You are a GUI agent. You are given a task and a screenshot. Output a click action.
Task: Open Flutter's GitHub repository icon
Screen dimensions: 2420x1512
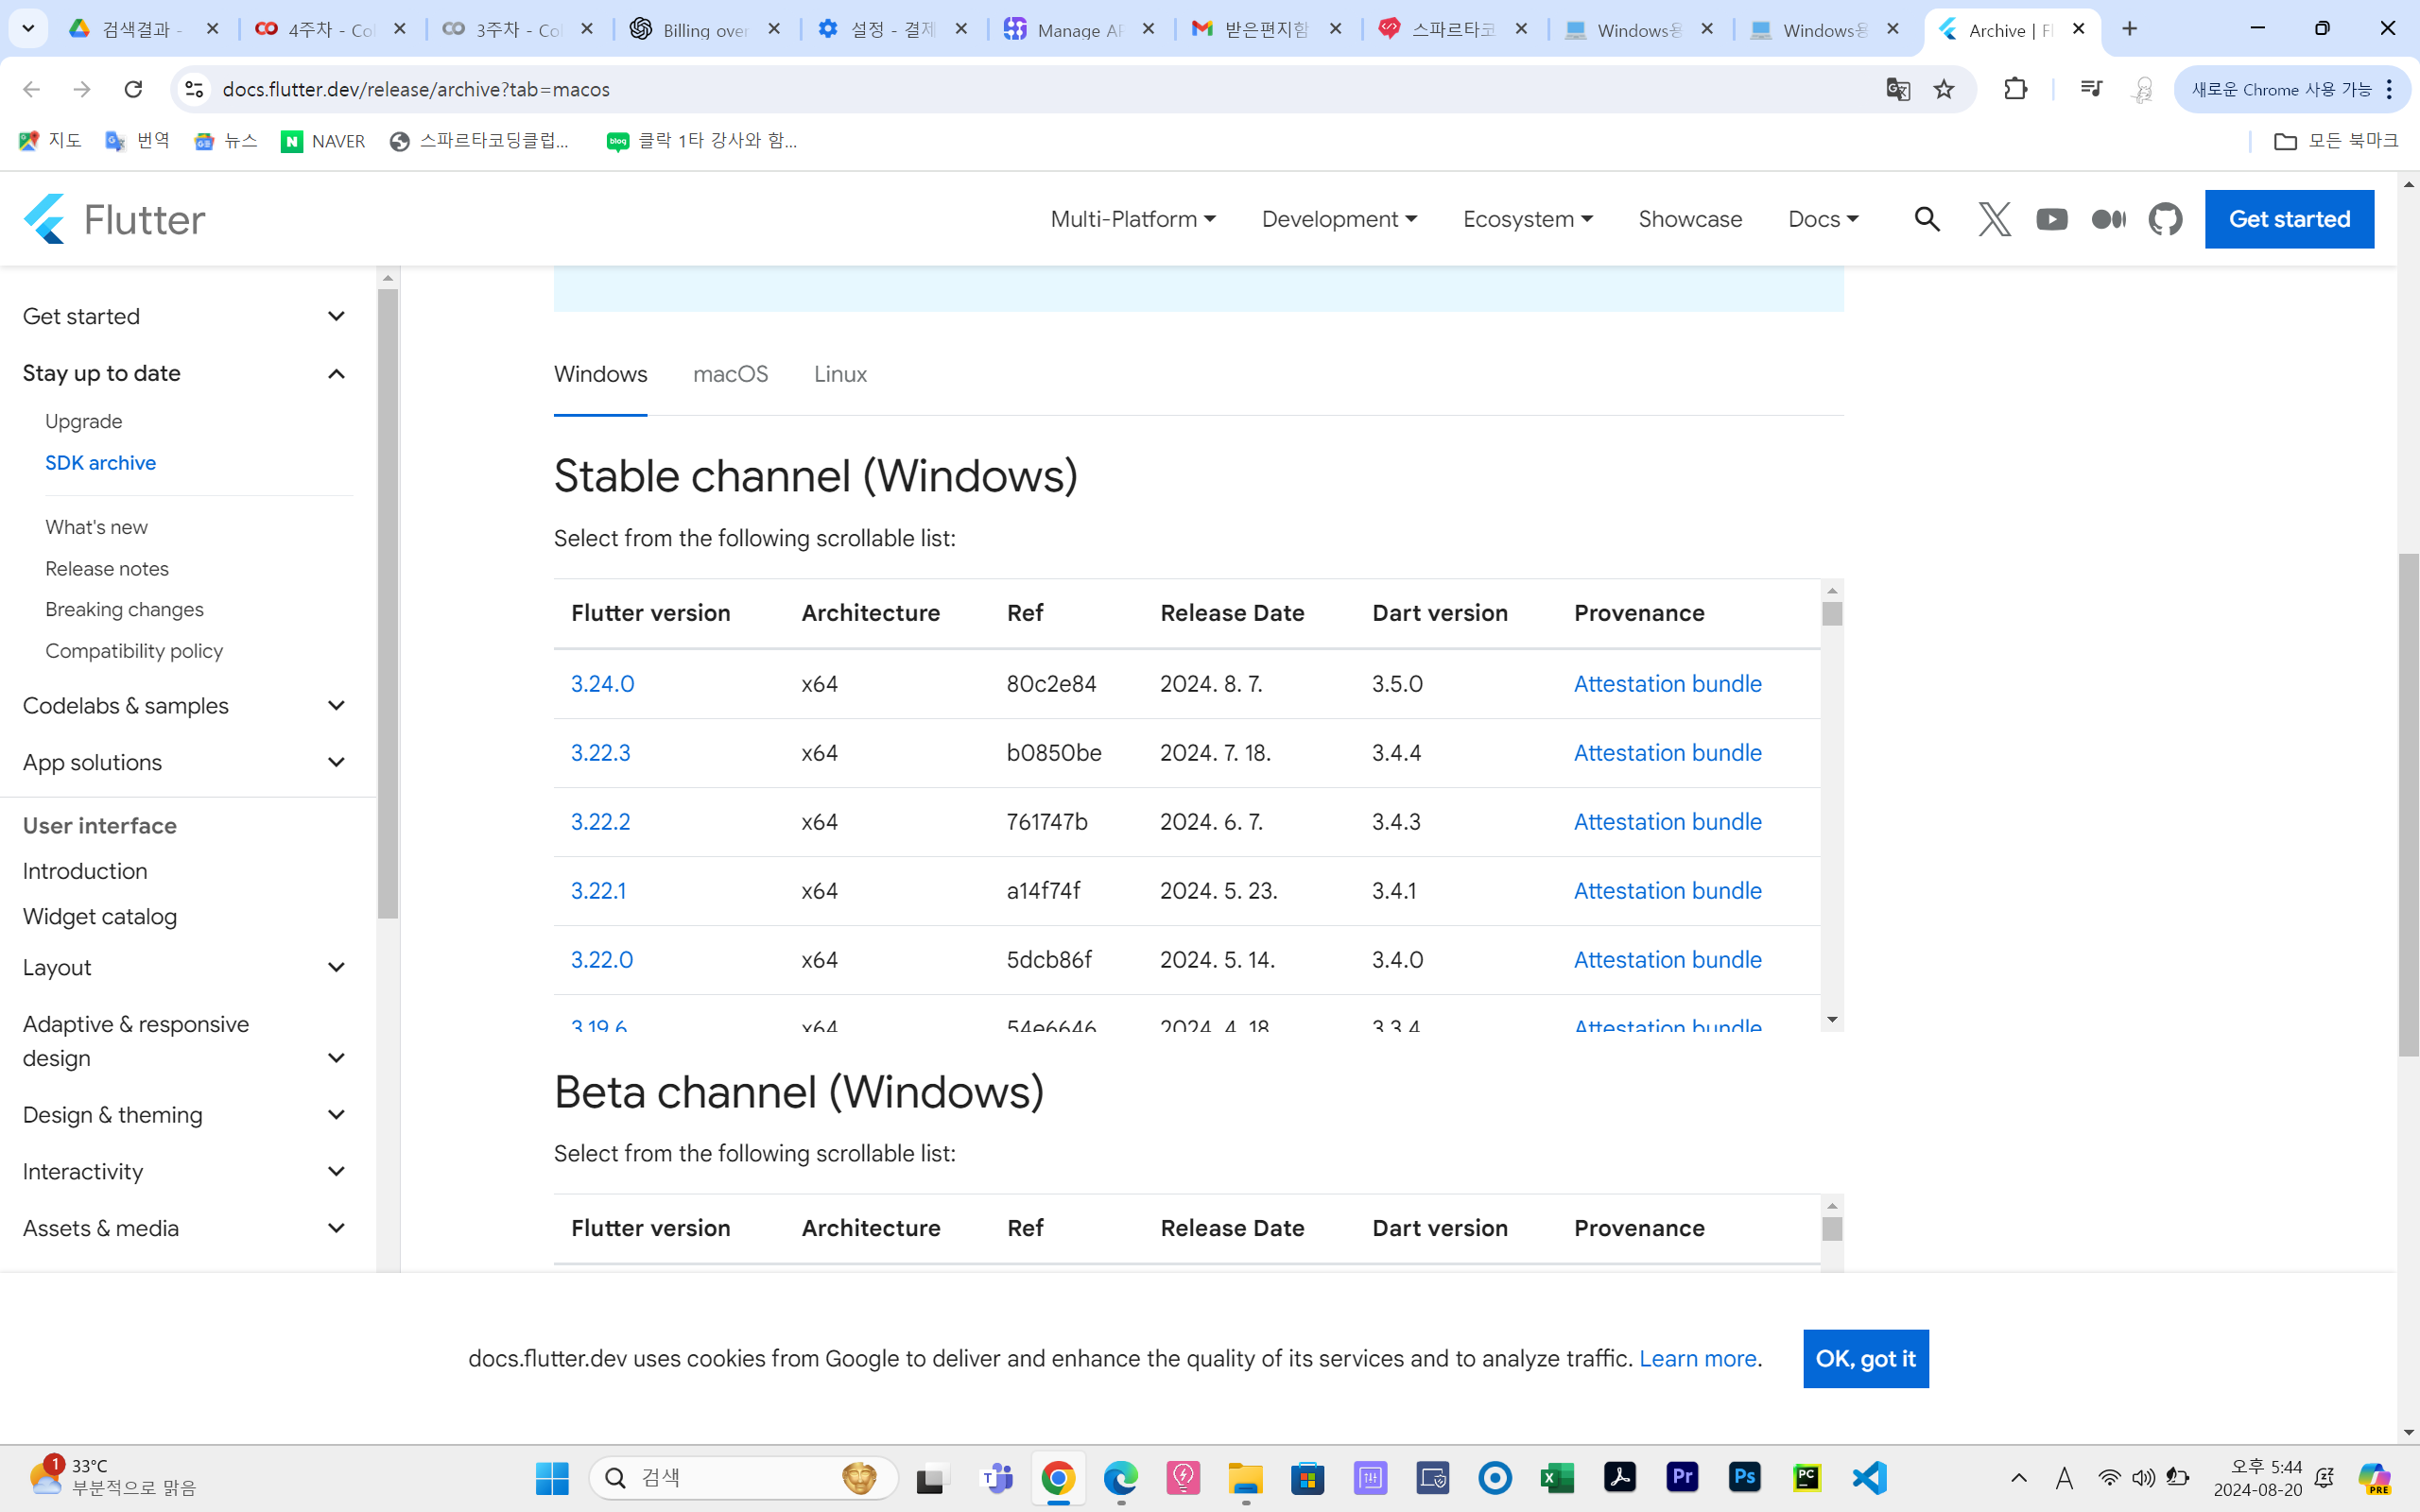tap(2165, 219)
